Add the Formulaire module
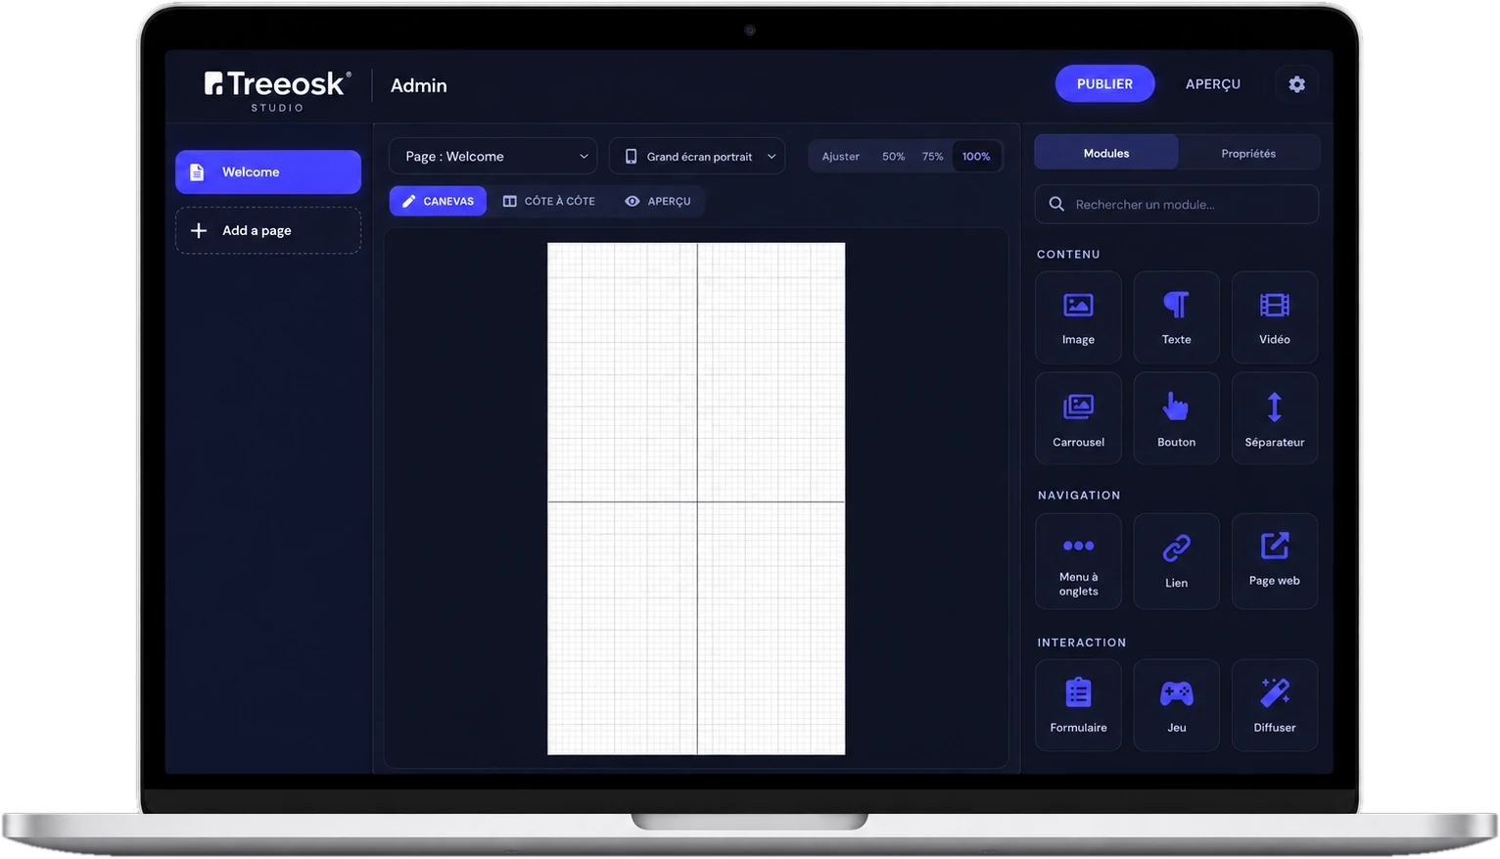Image resolution: width=1500 pixels, height=859 pixels. click(1078, 705)
